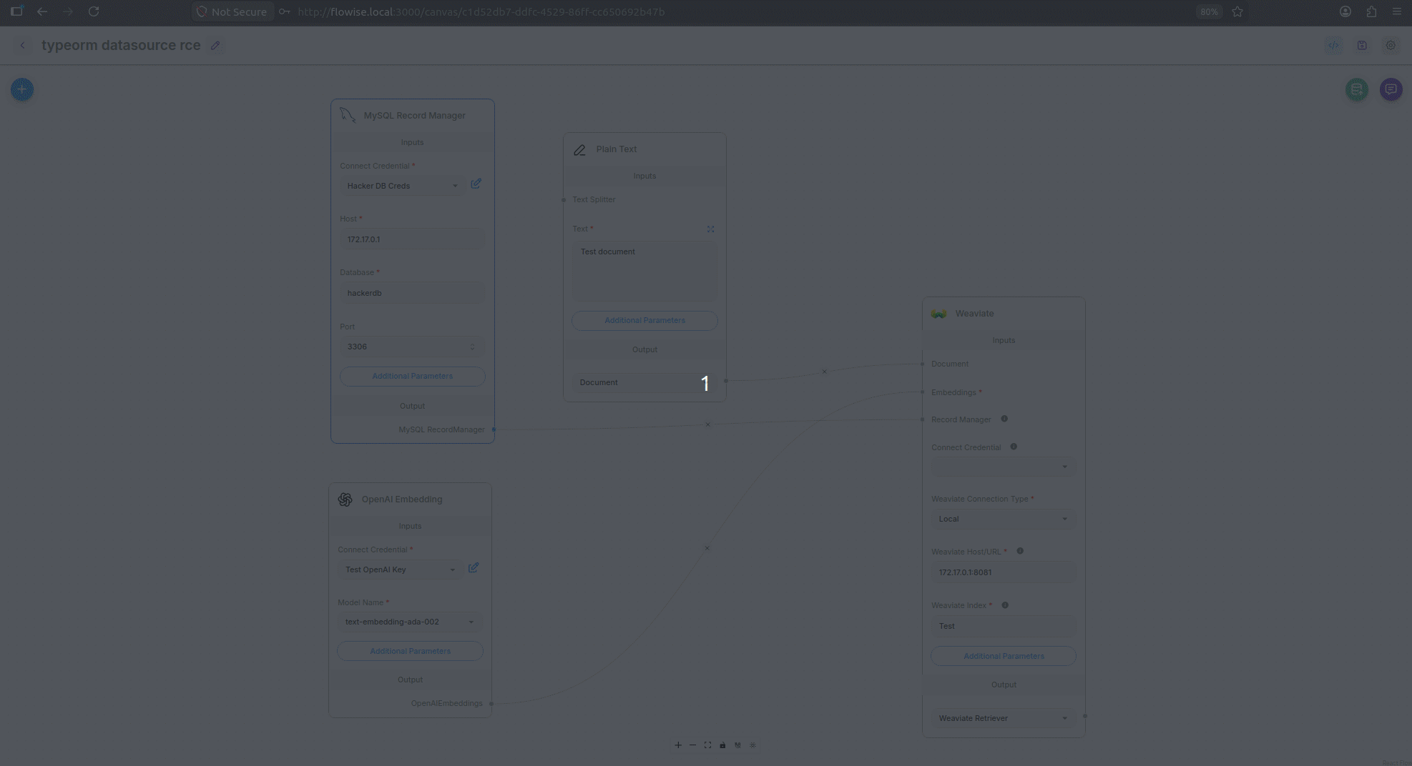Open the Test OpenAI Key dropdown
Image resolution: width=1412 pixels, height=766 pixels.
point(399,569)
